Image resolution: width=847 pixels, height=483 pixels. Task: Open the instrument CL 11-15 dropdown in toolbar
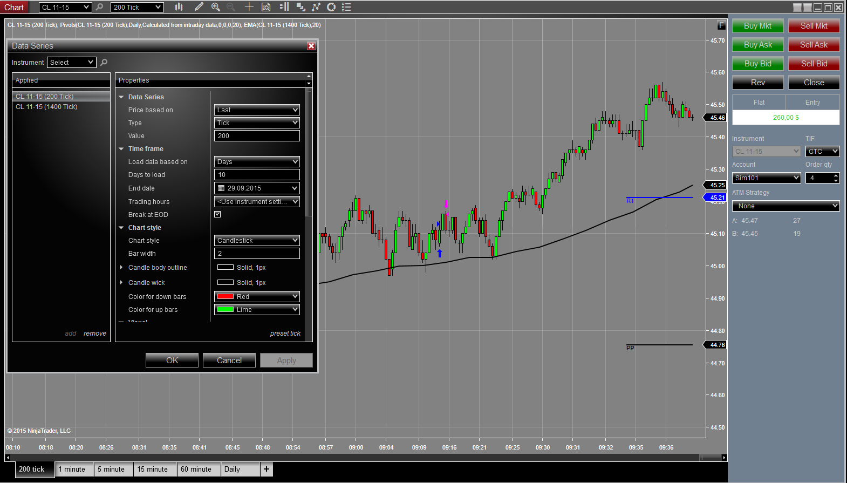65,7
